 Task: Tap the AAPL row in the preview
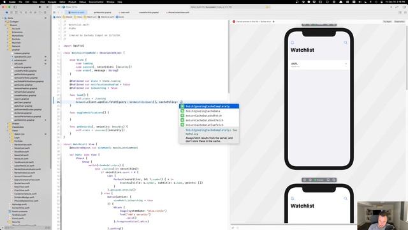tap(319, 65)
